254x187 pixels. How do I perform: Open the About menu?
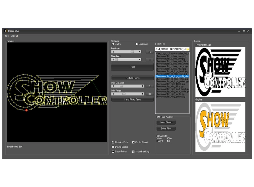point(14,36)
